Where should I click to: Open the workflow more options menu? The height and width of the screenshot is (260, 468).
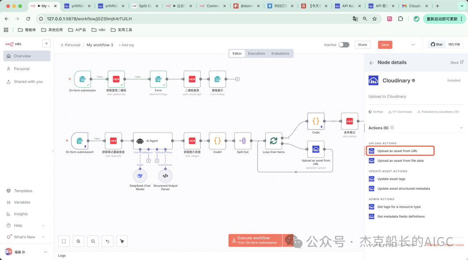point(413,44)
